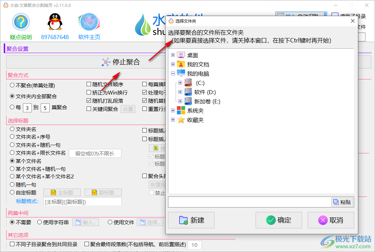The image size is (375, 252).
Task: Click the 副标题 button
Action: [103, 193]
